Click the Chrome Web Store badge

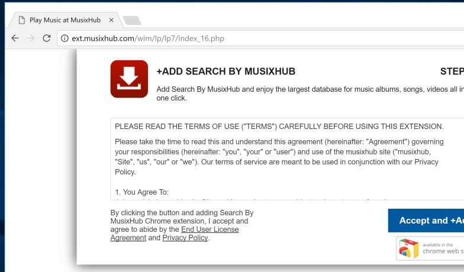[430, 248]
